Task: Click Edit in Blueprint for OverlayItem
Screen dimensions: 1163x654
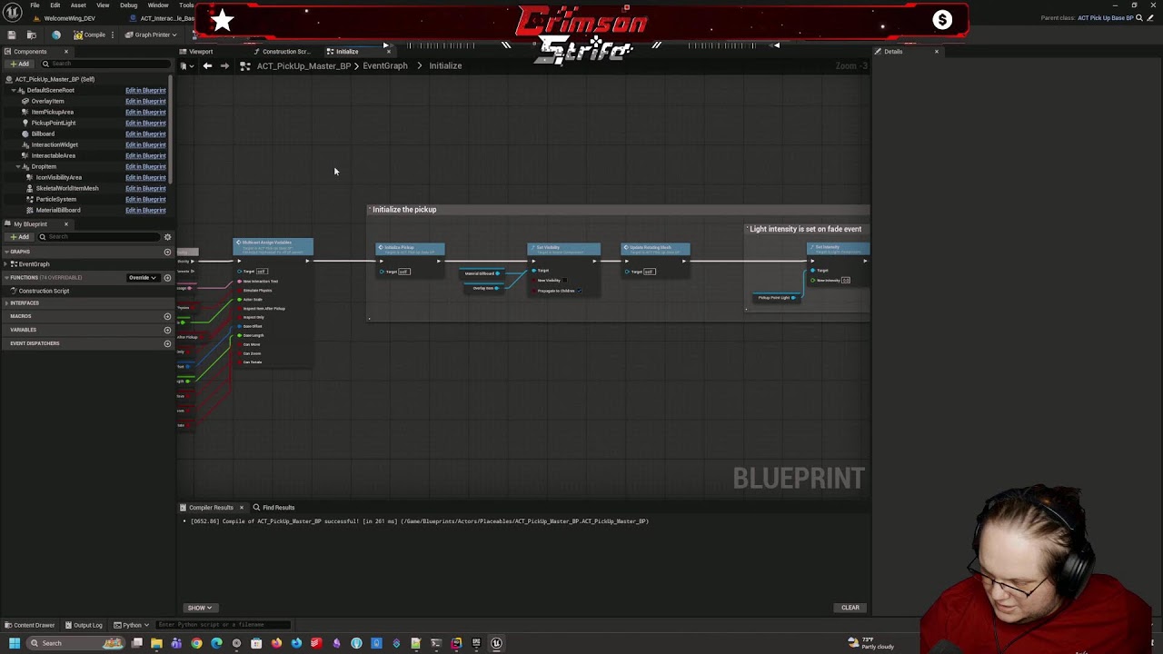Action: 145,101
